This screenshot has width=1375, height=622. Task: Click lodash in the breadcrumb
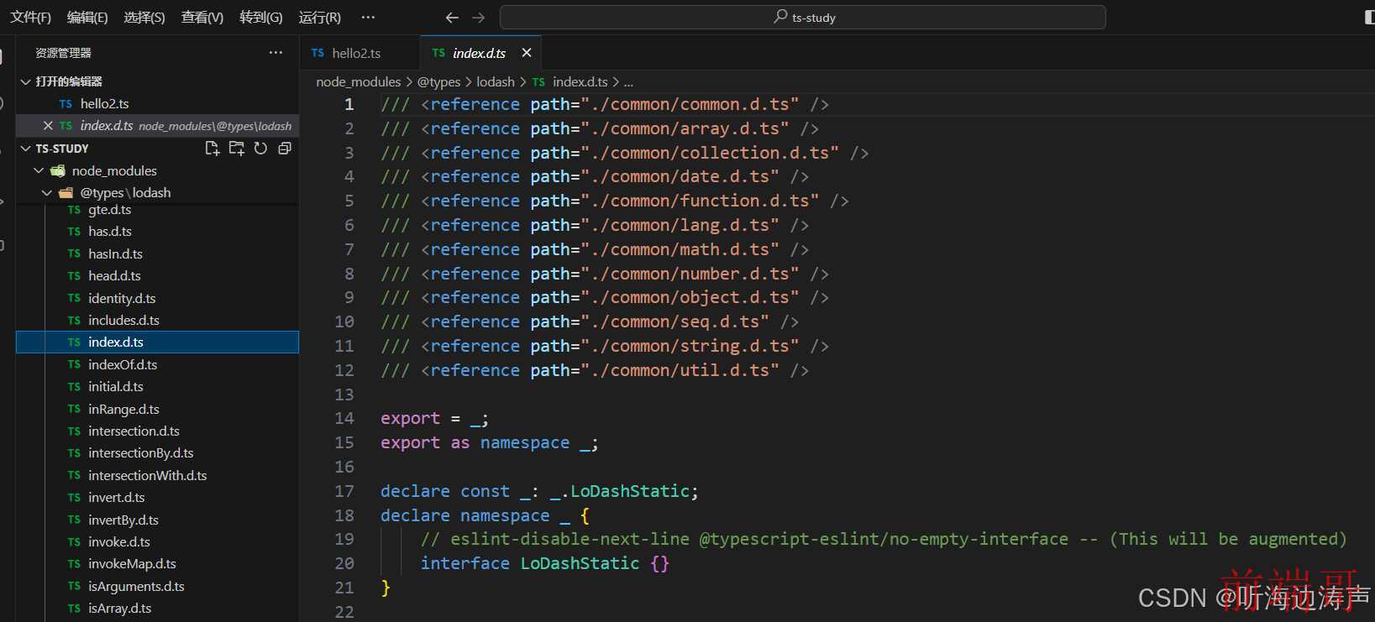click(x=496, y=81)
